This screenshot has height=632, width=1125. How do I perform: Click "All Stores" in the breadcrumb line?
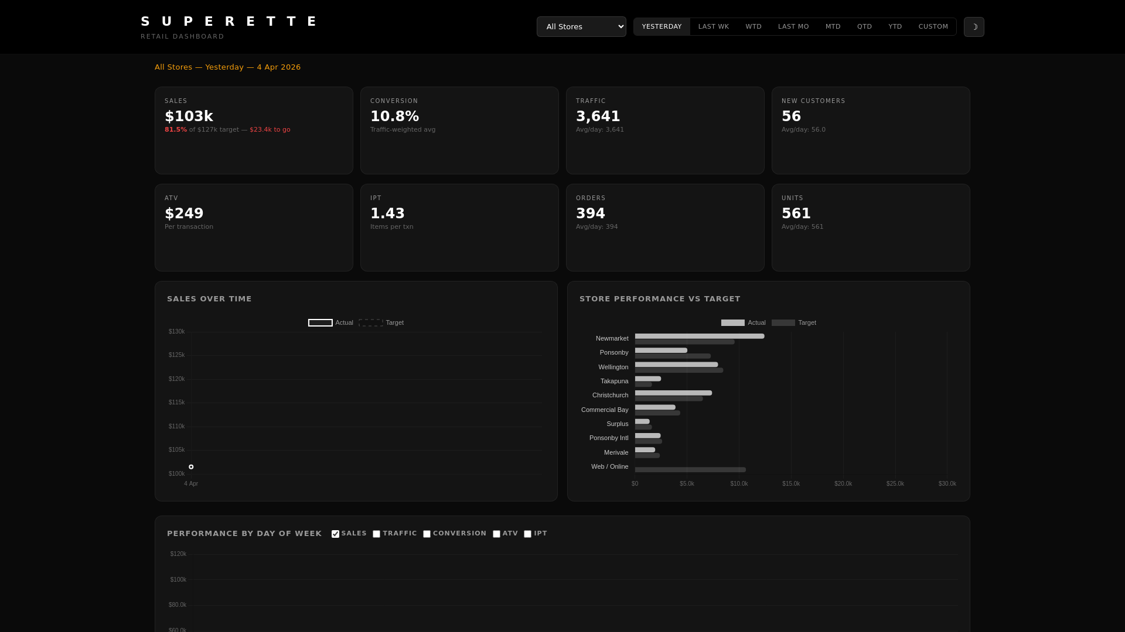pyautogui.click(x=173, y=67)
